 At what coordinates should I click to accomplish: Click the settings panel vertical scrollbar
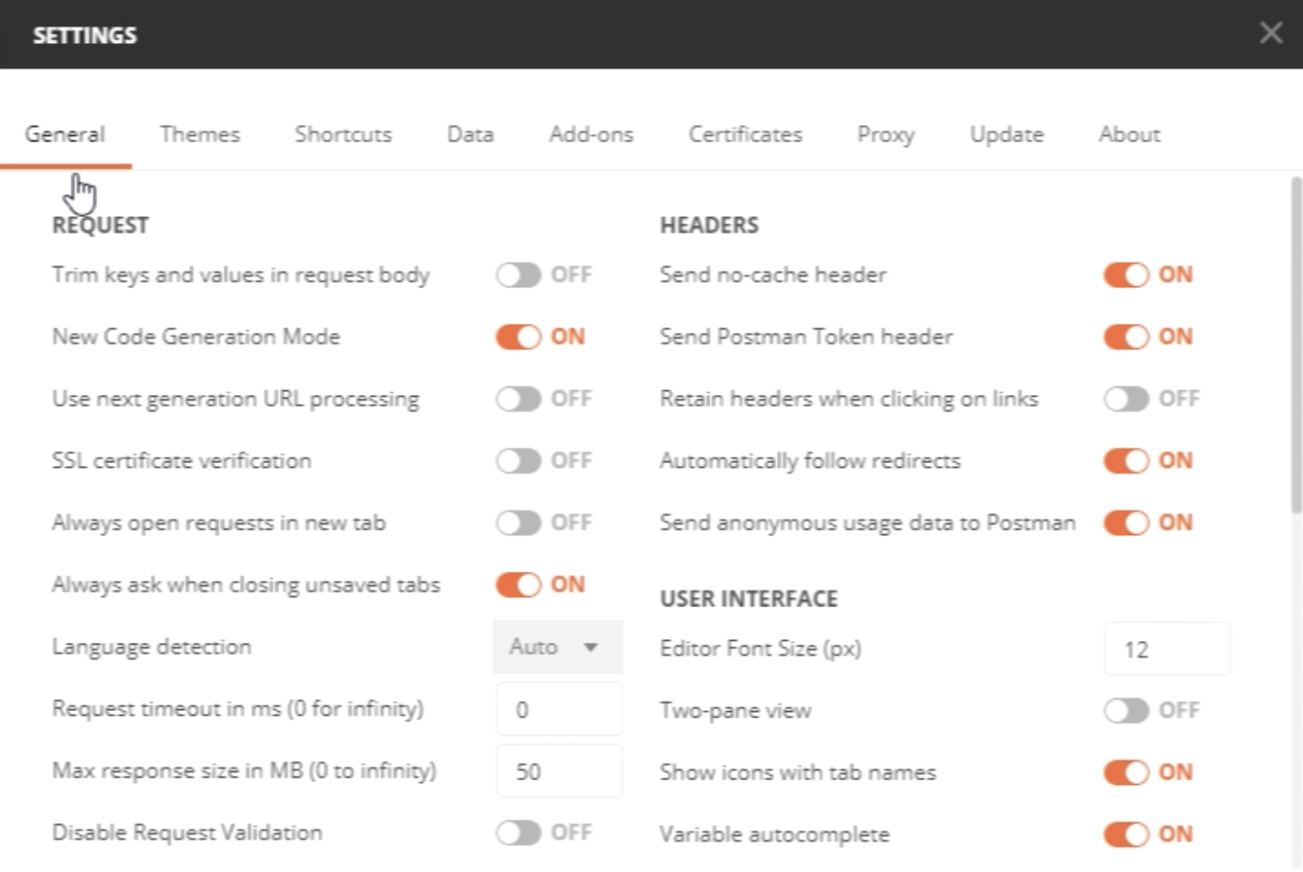1296,346
